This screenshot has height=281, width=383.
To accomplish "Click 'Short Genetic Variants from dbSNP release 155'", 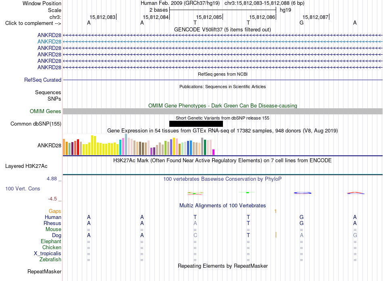I will (223, 118).
